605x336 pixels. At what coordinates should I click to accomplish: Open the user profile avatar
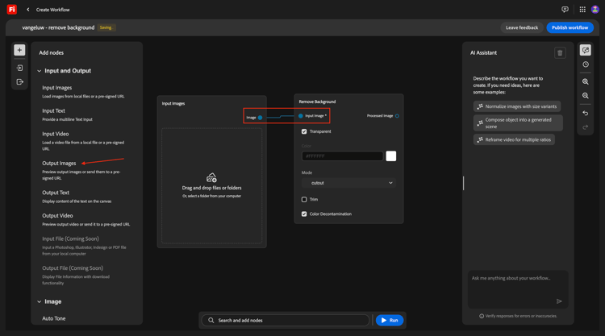595,10
